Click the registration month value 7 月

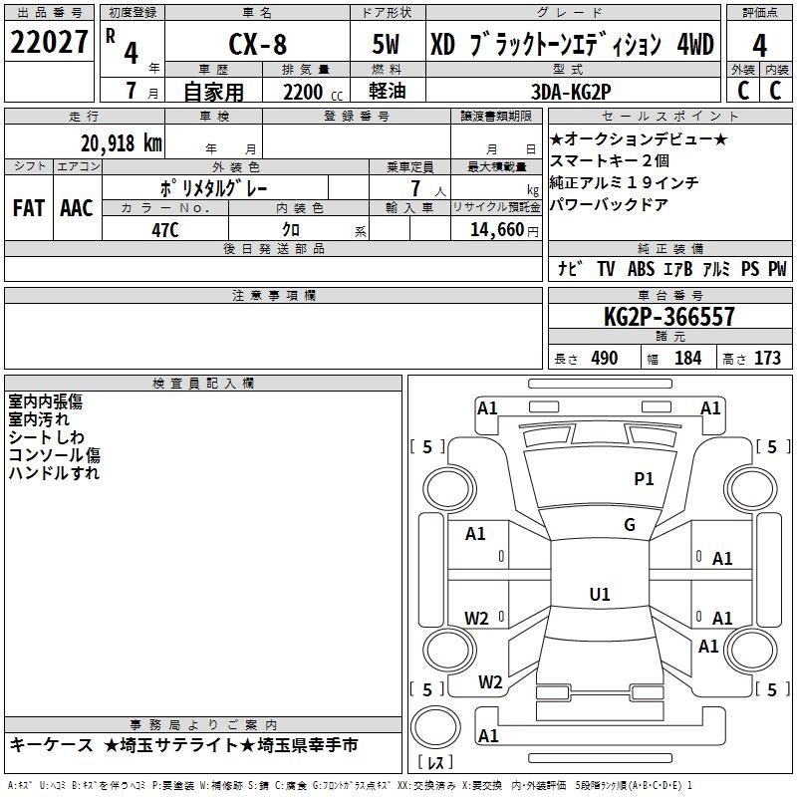(x=141, y=91)
